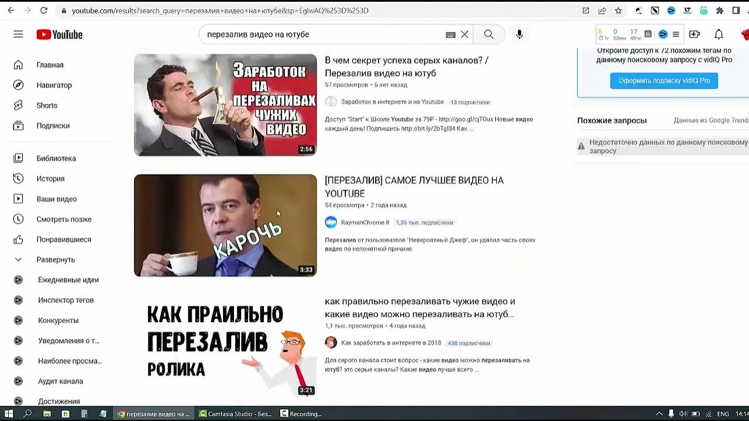The height and width of the screenshot is (421, 749).
Task: Open page in new window icon in address bar
Action: coord(586,11)
